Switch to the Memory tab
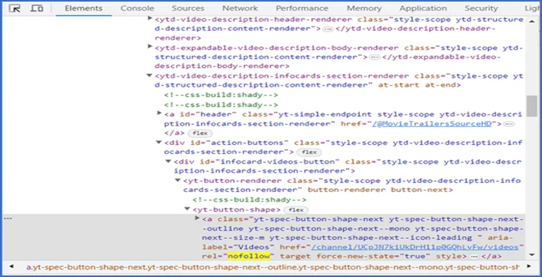This screenshot has height=277, width=542. click(364, 8)
